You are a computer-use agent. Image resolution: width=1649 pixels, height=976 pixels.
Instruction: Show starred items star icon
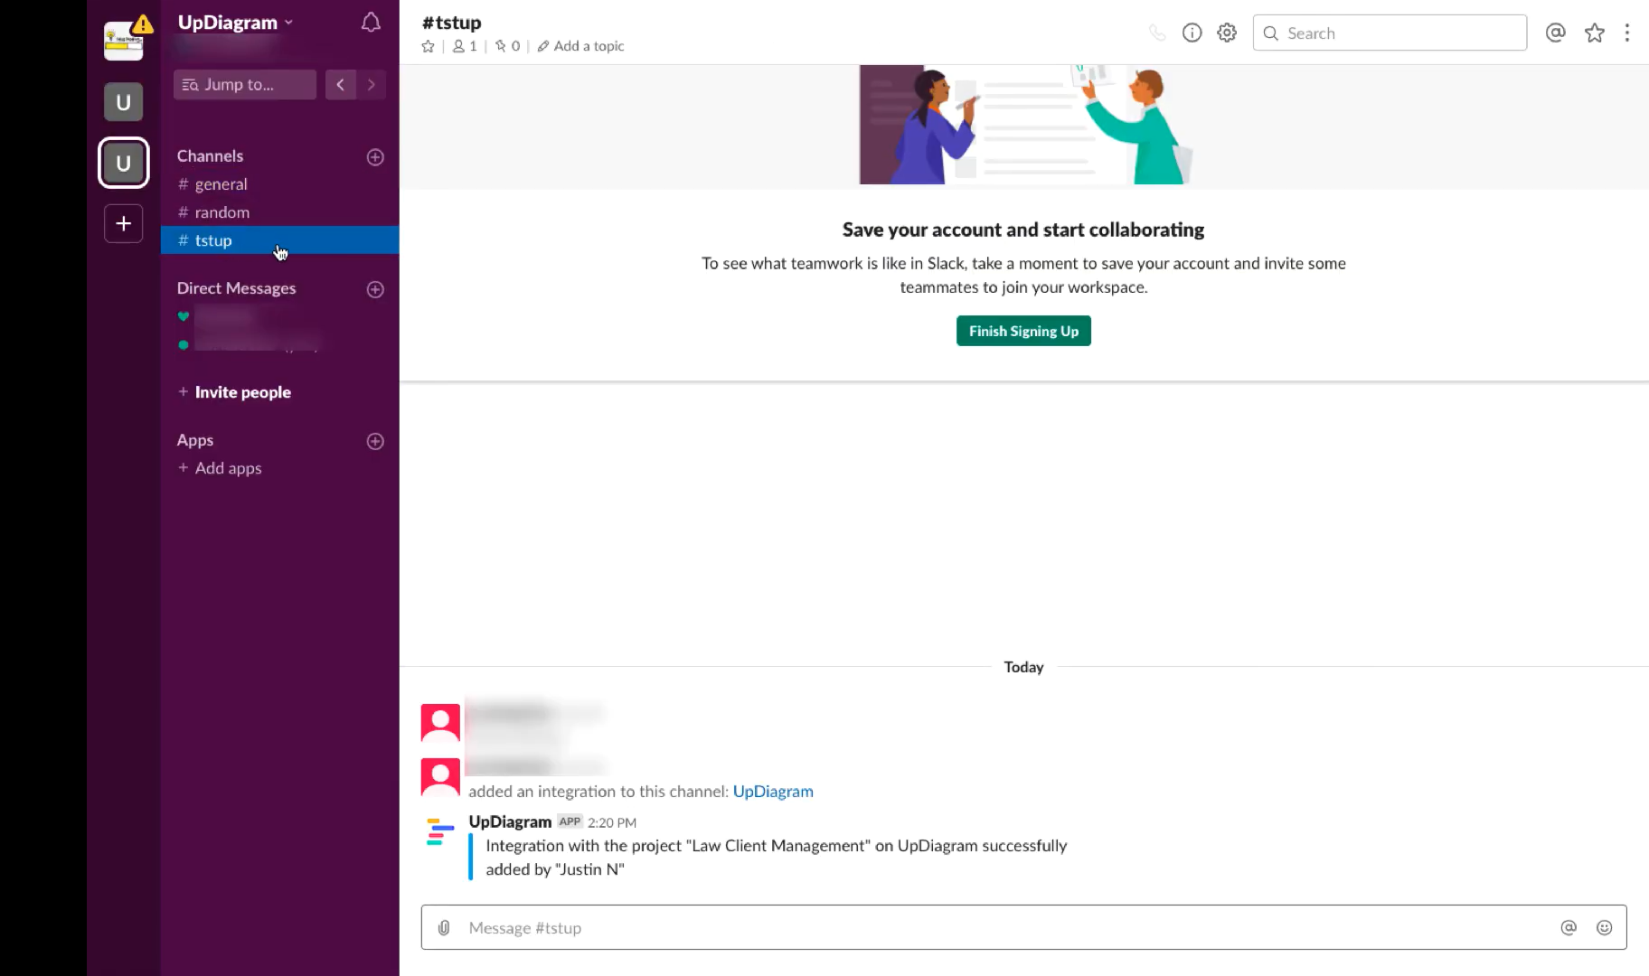click(x=1595, y=33)
